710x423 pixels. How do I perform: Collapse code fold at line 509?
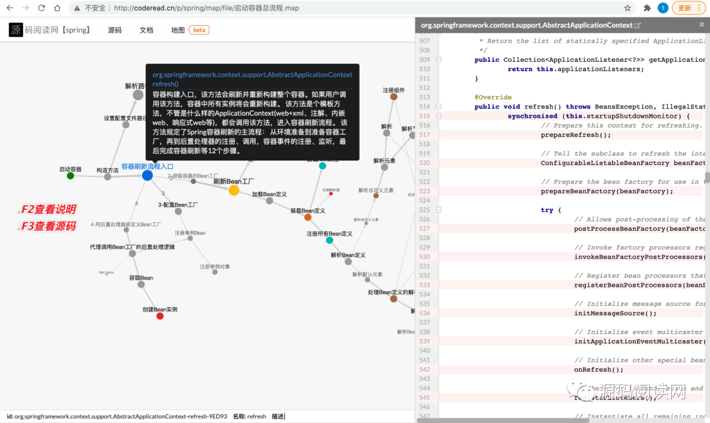pos(438,59)
